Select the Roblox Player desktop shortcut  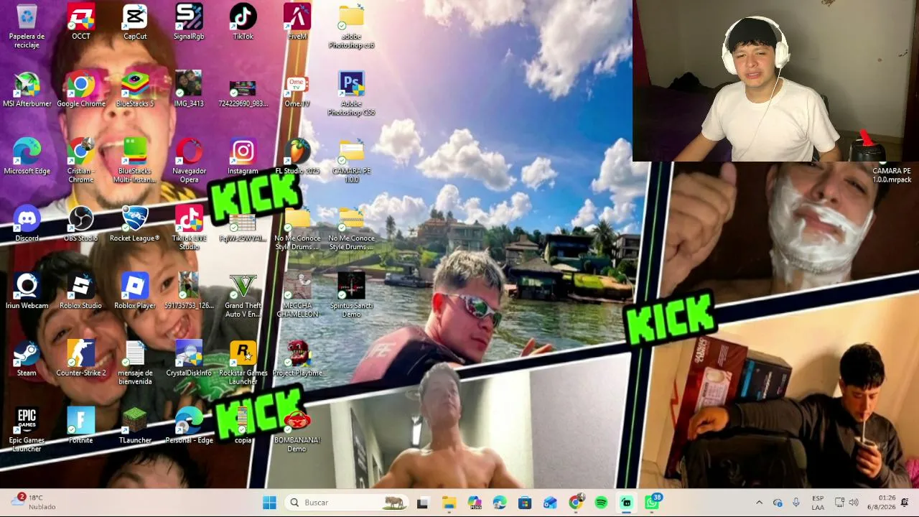[135, 292]
